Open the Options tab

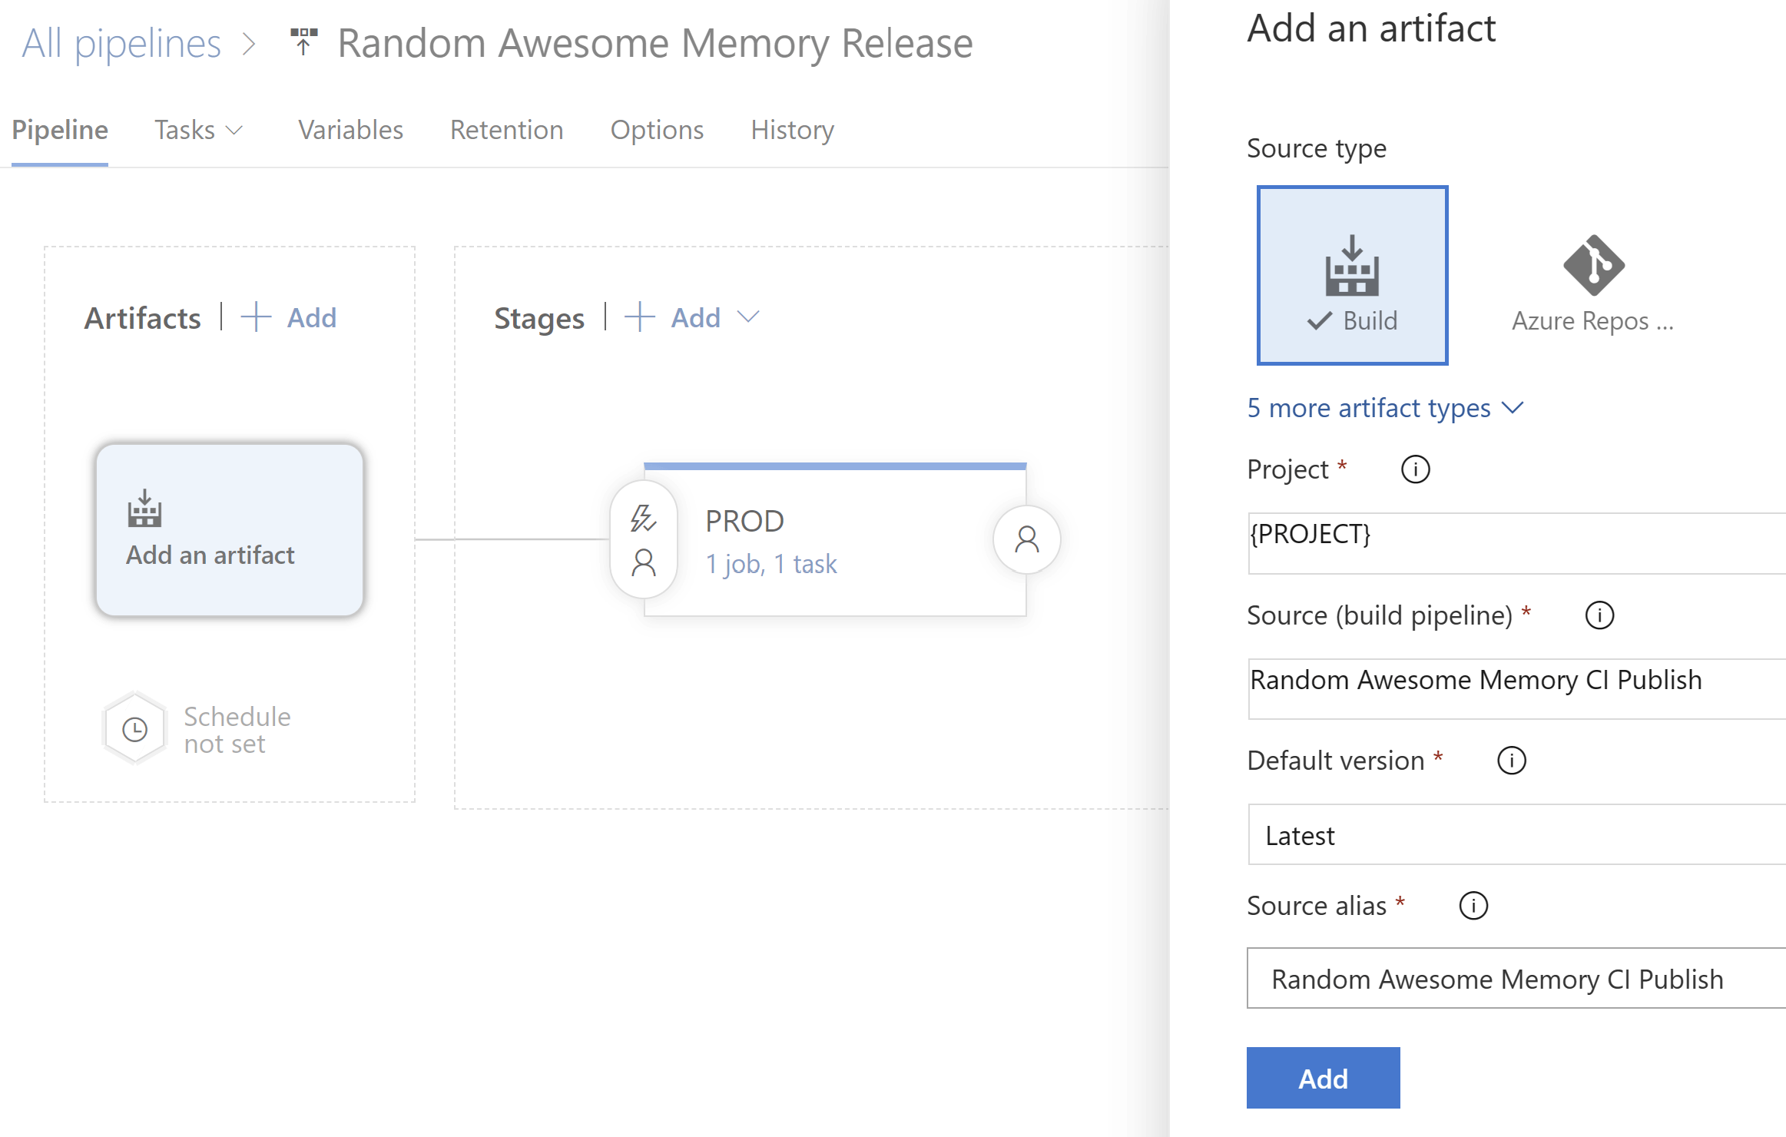pyautogui.click(x=657, y=130)
